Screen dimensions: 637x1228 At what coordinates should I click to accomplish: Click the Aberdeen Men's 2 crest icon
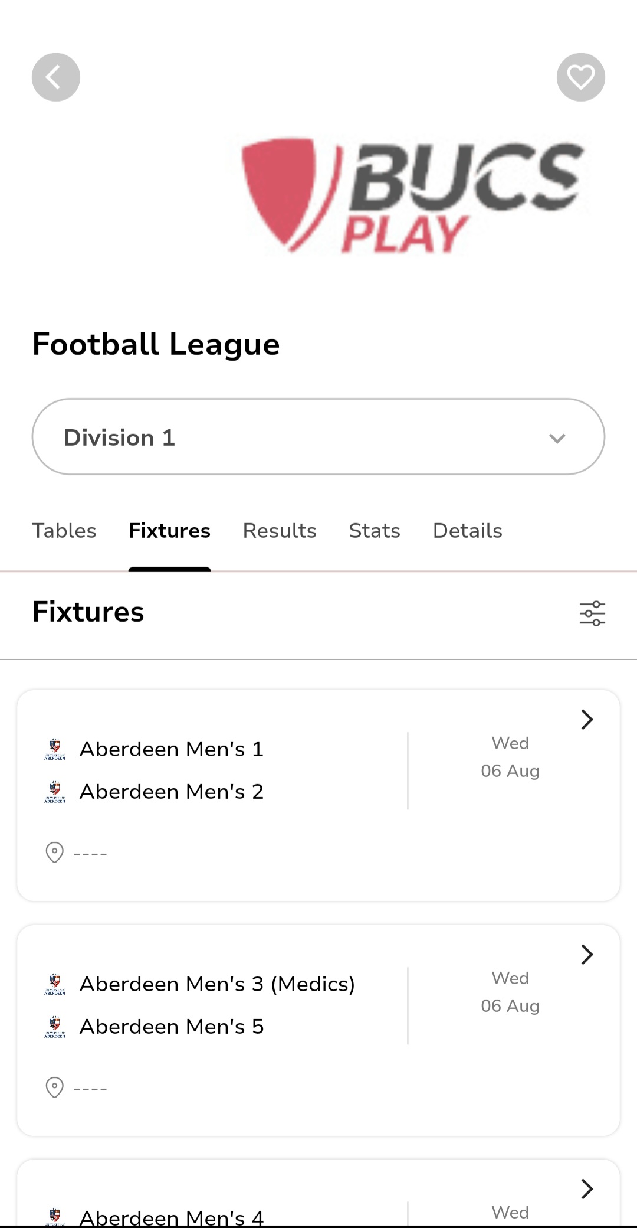tap(55, 792)
